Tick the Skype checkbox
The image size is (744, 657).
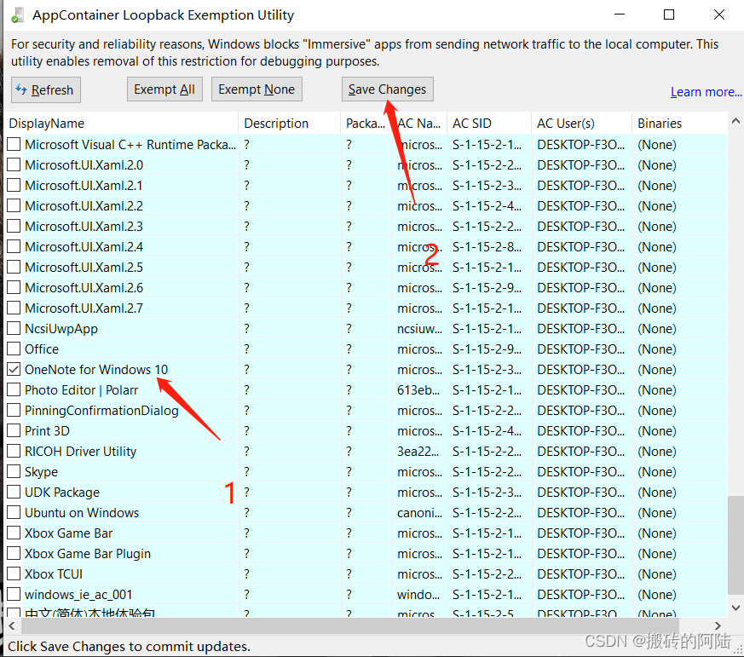click(x=14, y=471)
